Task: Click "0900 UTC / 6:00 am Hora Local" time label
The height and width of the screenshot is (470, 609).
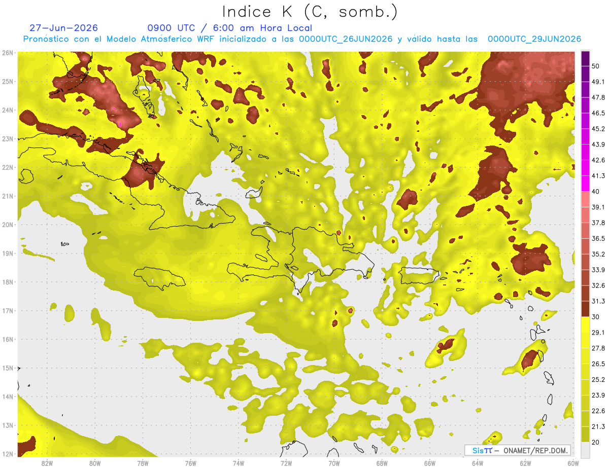Action: click(x=229, y=28)
